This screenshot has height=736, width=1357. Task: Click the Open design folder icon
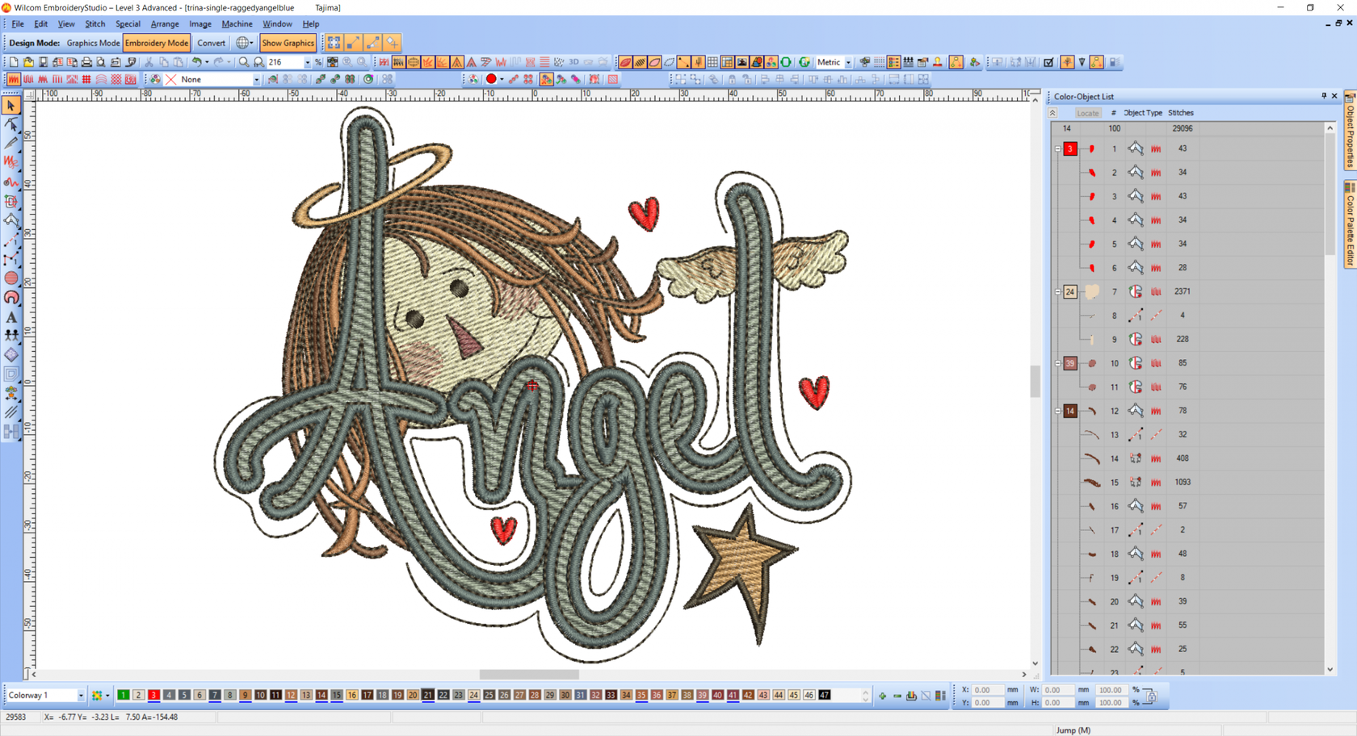coord(28,62)
